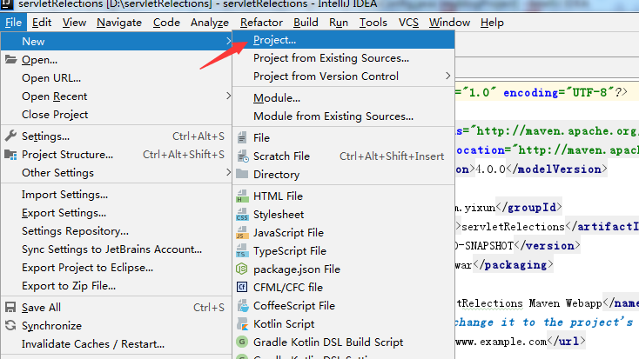The width and height of the screenshot is (639, 359).
Task: Expand the Open Recent submenu arrow
Action: click(x=228, y=96)
